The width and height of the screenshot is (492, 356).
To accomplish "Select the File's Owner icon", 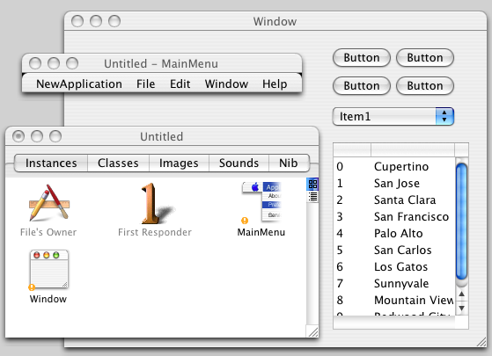I will click(49, 203).
